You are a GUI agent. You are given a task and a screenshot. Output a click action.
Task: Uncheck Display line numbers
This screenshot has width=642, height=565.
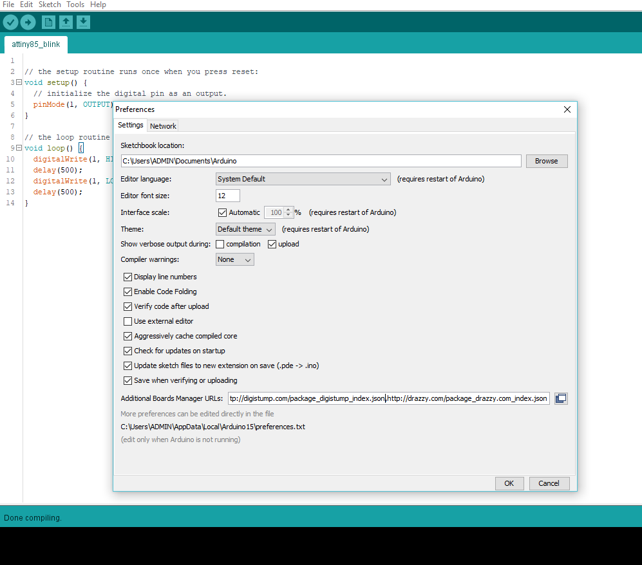click(127, 277)
